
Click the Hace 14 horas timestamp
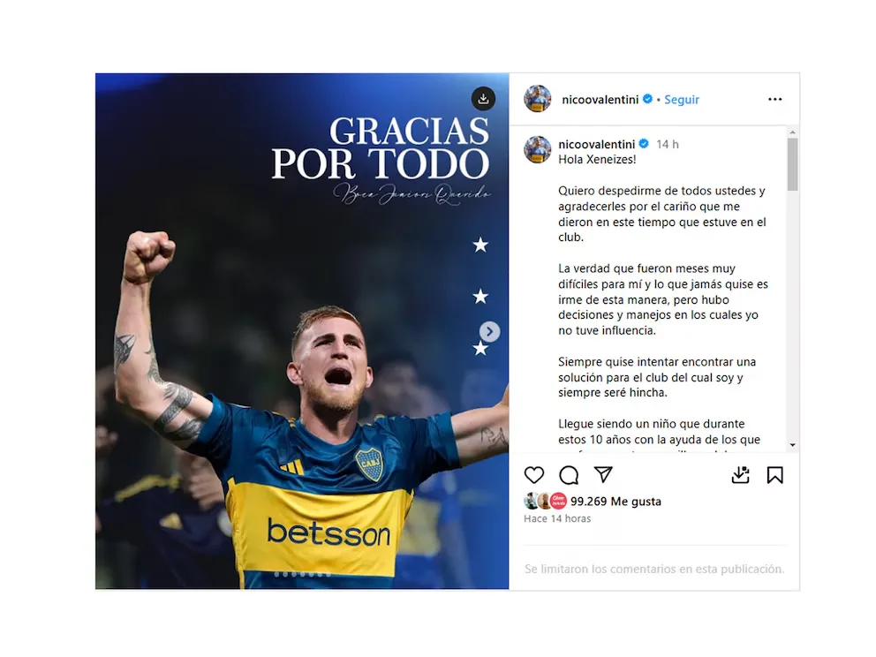click(x=557, y=518)
